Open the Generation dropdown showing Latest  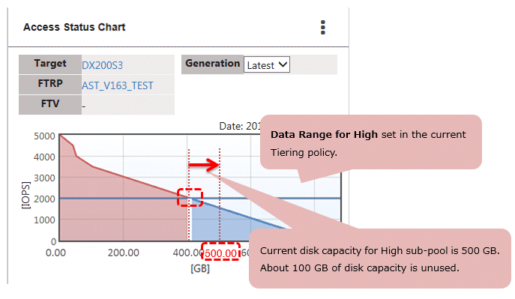tap(266, 64)
